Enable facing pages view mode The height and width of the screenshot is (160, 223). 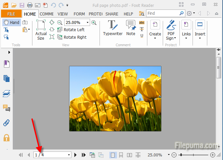[x=129, y=155]
